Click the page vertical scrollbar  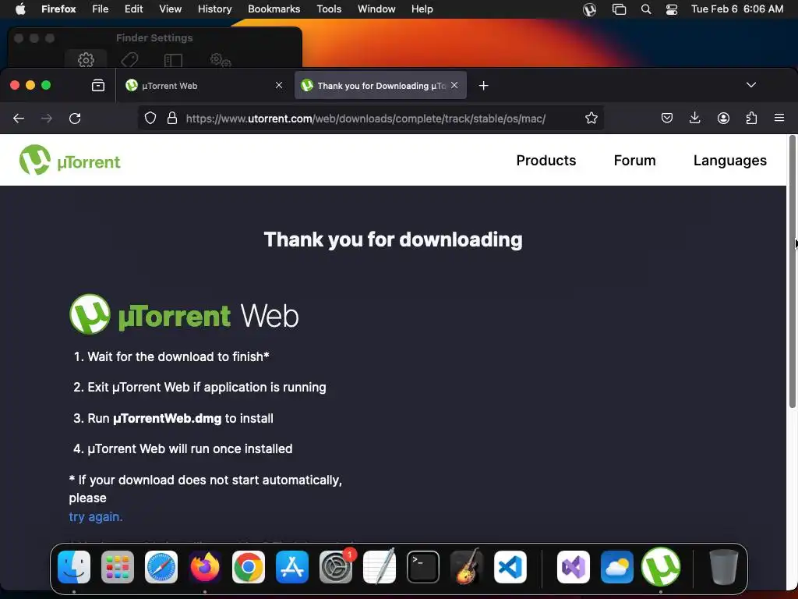click(792, 271)
